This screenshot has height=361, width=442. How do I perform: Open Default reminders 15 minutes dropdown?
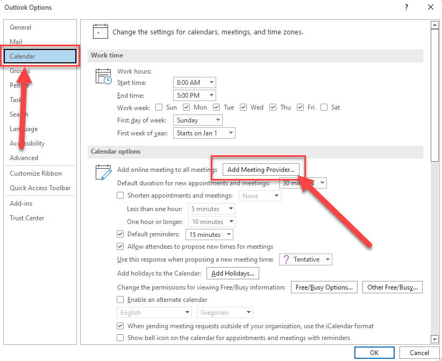click(x=209, y=235)
